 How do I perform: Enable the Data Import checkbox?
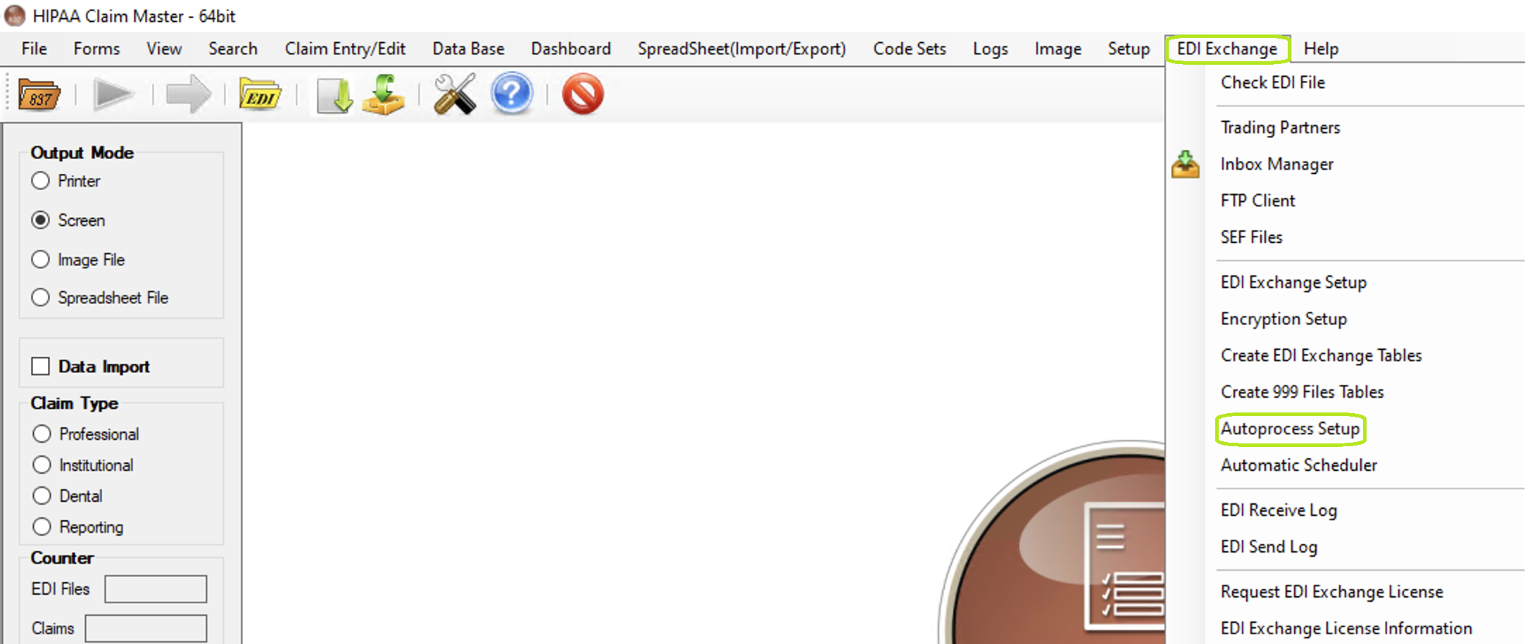pyautogui.click(x=41, y=367)
